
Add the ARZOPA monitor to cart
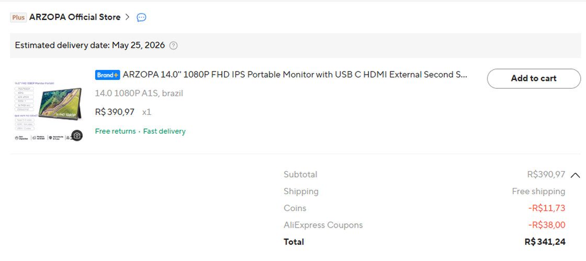(x=534, y=78)
